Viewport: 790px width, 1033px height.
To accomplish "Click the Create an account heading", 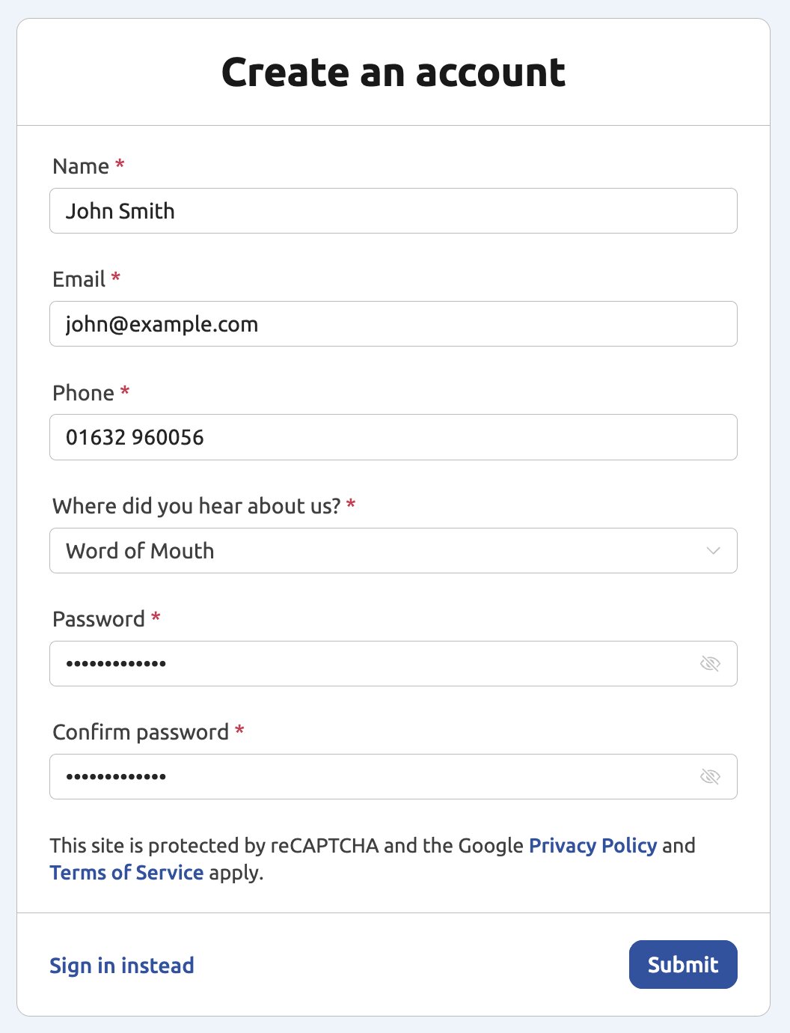I will (394, 73).
